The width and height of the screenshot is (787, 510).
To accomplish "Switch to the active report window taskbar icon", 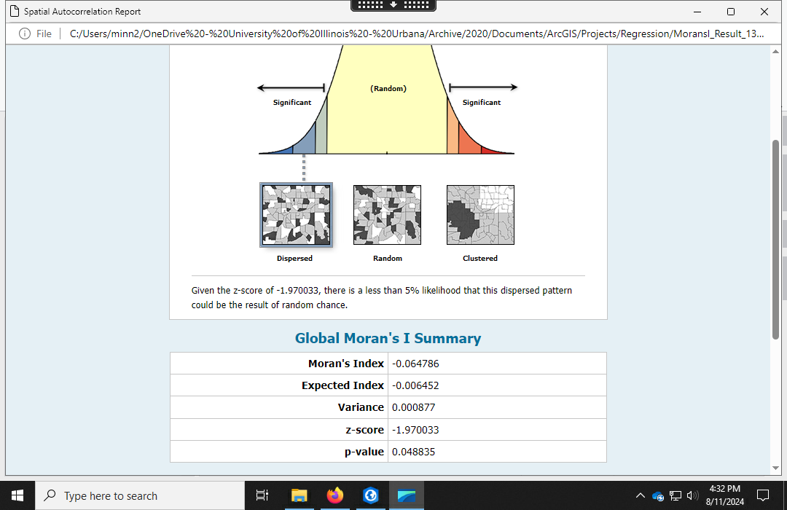I will 407,495.
